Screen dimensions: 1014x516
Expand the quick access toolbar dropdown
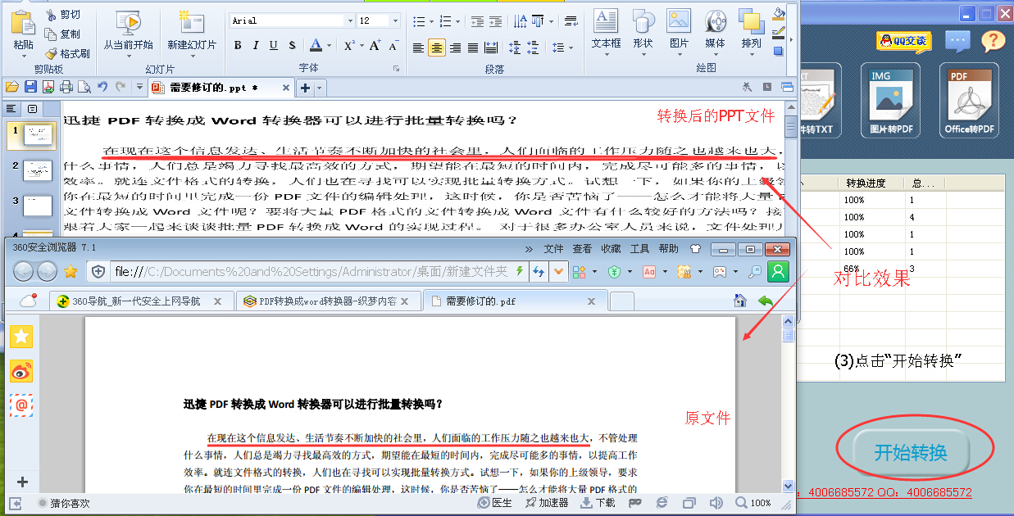point(139,87)
